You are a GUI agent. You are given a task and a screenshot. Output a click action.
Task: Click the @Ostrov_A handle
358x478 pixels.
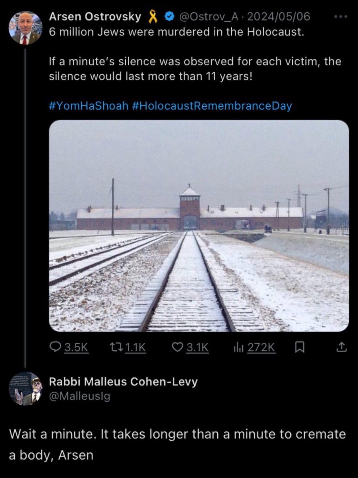coord(209,17)
